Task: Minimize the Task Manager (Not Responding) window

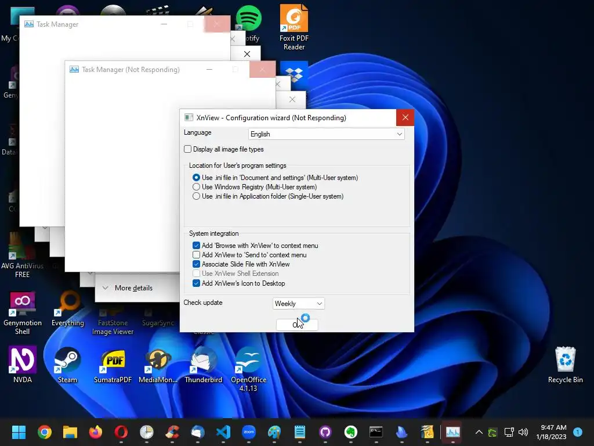Action: [x=209, y=70]
